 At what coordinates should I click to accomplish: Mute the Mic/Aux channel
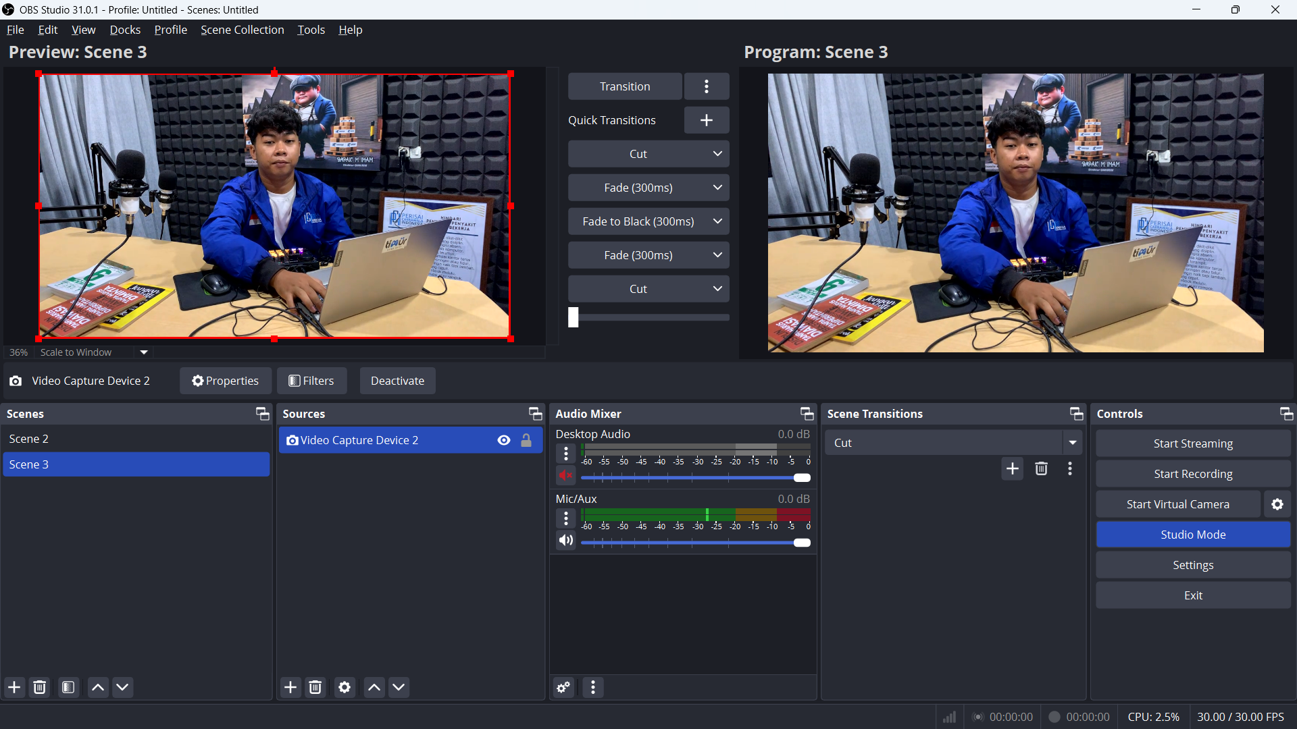(565, 541)
